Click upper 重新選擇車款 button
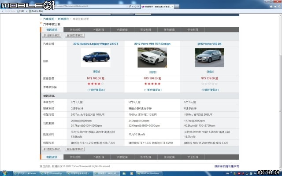 click(75, 35)
